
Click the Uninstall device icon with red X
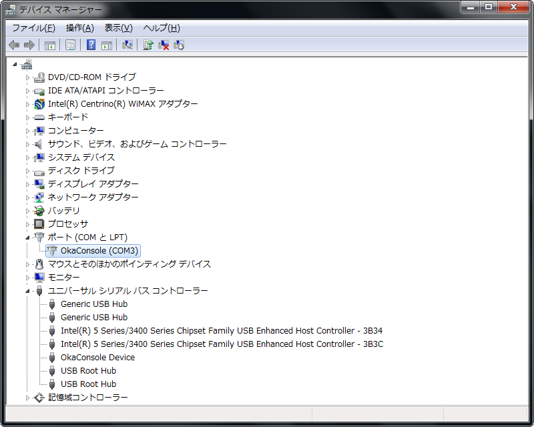163,45
